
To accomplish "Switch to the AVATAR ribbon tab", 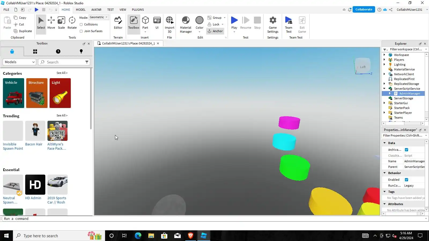I will click(96, 10).
